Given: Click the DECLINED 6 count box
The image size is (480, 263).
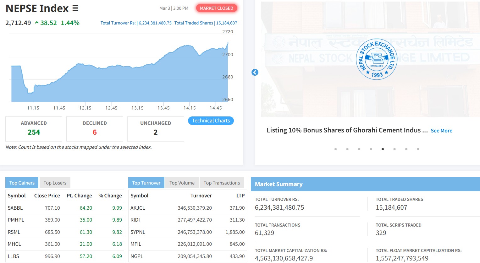Looking at the screenshot, I should (95, 129).
